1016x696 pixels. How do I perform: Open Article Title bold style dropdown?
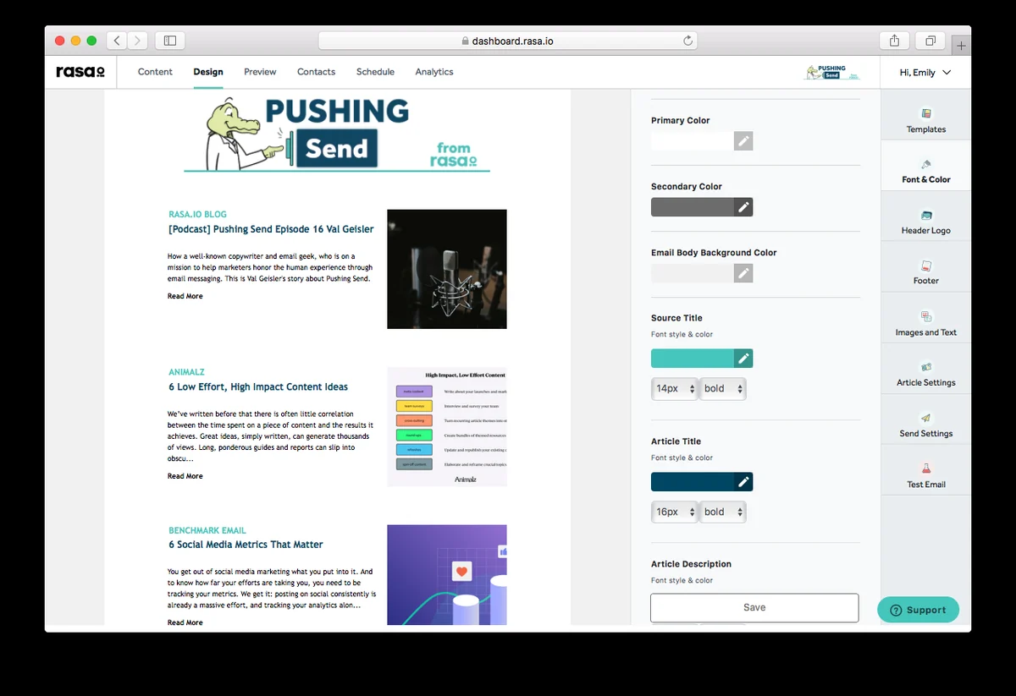[x=723, y=512]
